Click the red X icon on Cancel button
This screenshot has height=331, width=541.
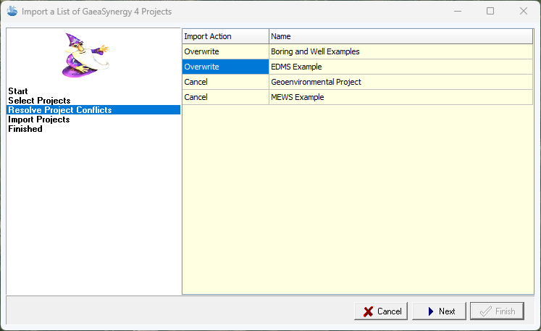pyautogui.click(x=368, y=311)
